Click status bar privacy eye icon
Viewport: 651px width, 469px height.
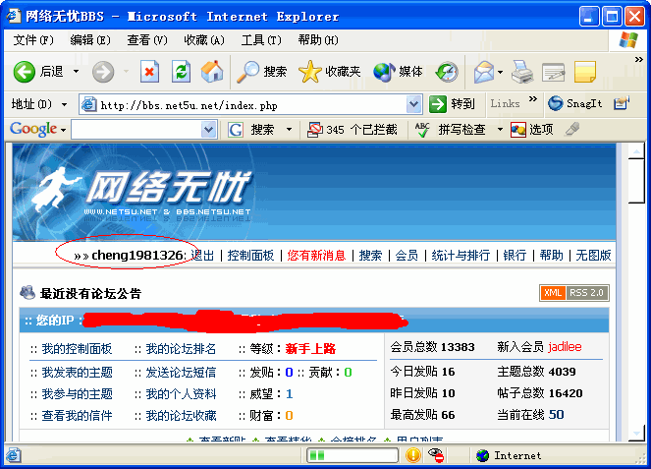coord(436,455)
